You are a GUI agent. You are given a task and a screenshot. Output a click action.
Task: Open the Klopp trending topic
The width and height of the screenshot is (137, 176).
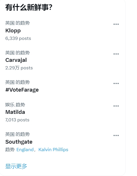pos(13,31)
